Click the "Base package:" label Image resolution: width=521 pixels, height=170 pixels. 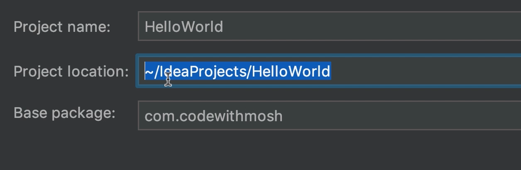64,113
